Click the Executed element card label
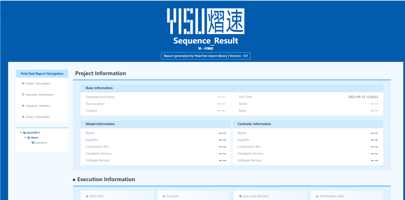 click(255, 196)
